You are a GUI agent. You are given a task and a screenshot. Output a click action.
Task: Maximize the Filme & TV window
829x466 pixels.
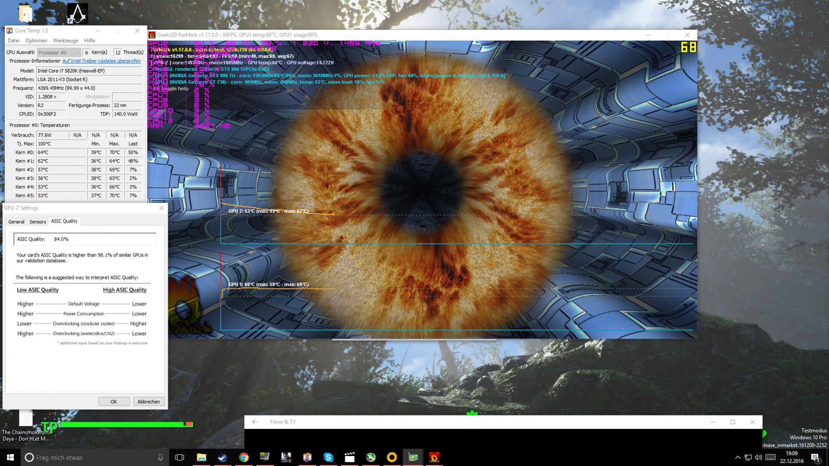click(733, 422)
